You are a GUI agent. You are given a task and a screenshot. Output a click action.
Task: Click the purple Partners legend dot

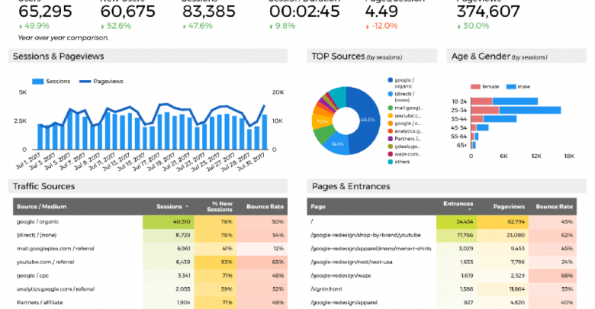(x=390, y=139)
